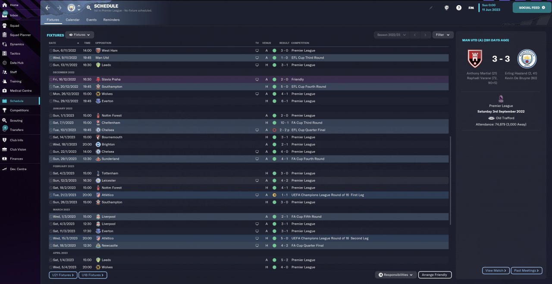Open the Fixtures view dropdown
552x284 pixels.
(x=80, y=35)
